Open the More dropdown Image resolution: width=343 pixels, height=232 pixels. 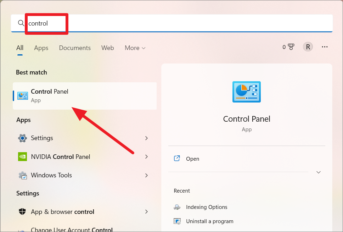pyautogui.click(x=135, y=48)
